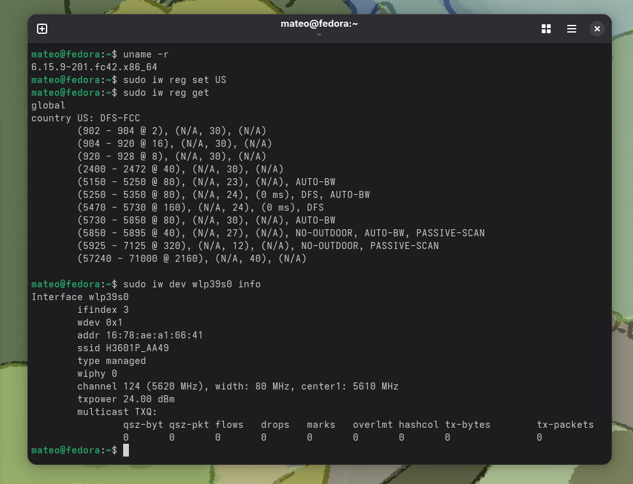Click the 'wdev 0x1' line
This screenshot has height=484, width=633.
100,323
